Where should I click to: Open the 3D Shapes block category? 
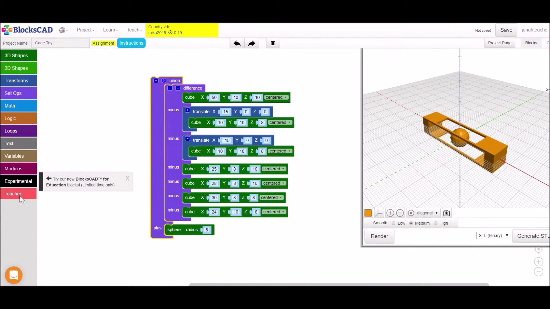coord(19,56)
